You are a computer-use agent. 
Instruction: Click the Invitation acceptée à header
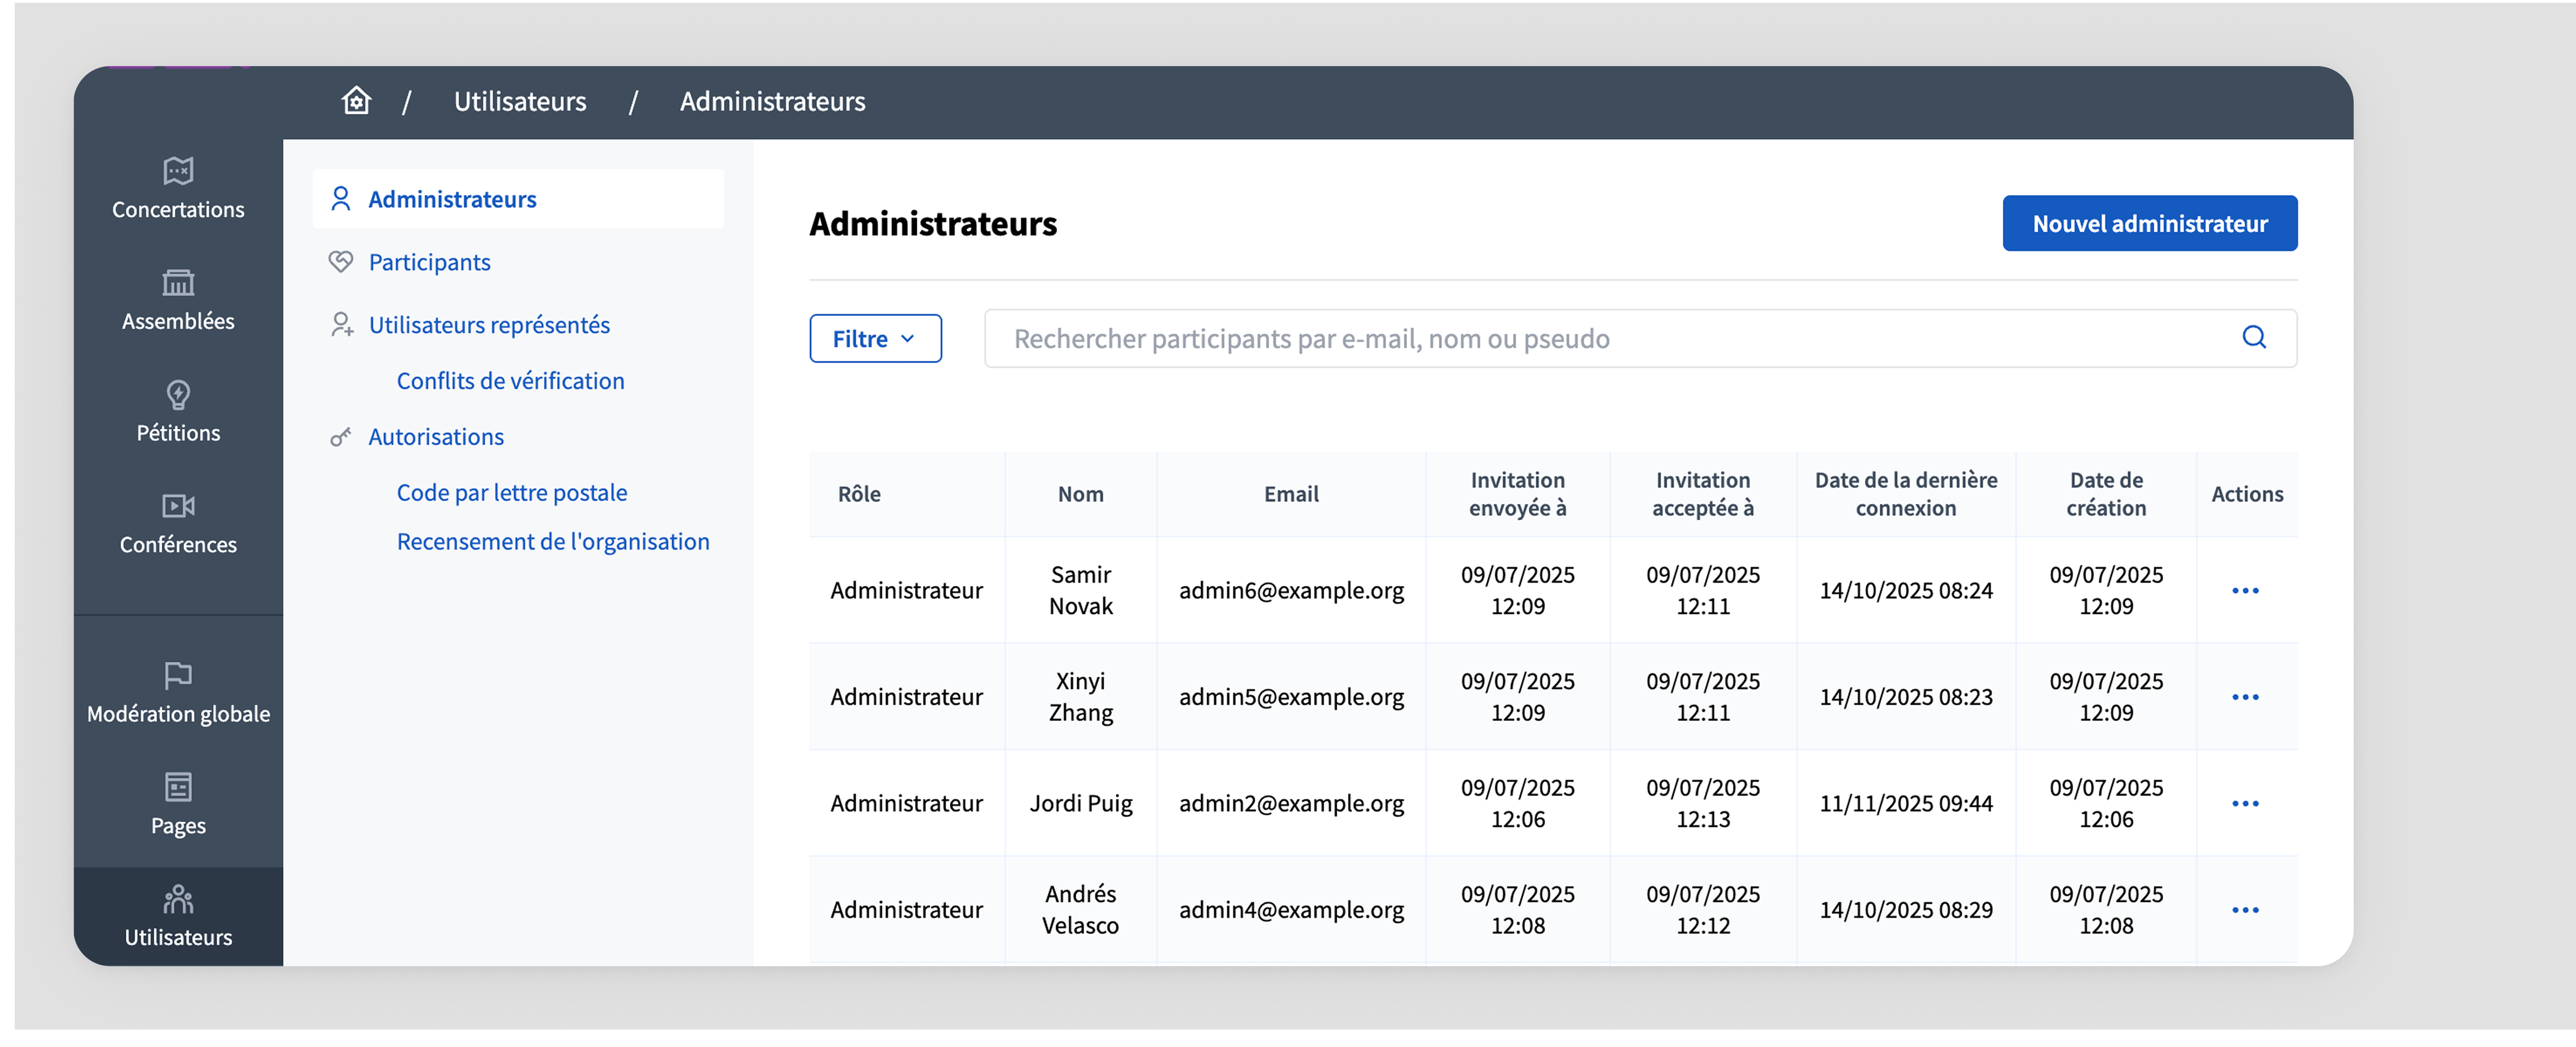pos(1702,495)
